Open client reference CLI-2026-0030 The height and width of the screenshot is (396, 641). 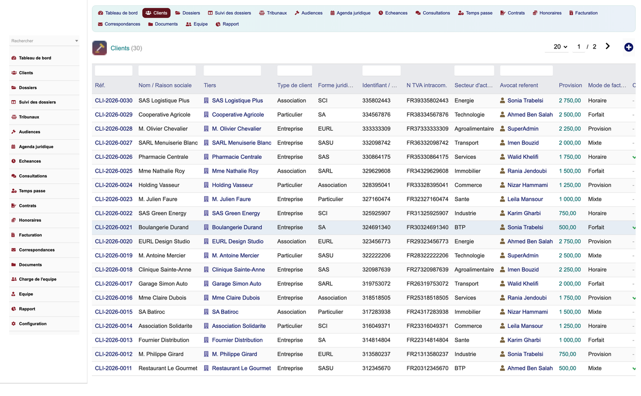click(114, 100)
